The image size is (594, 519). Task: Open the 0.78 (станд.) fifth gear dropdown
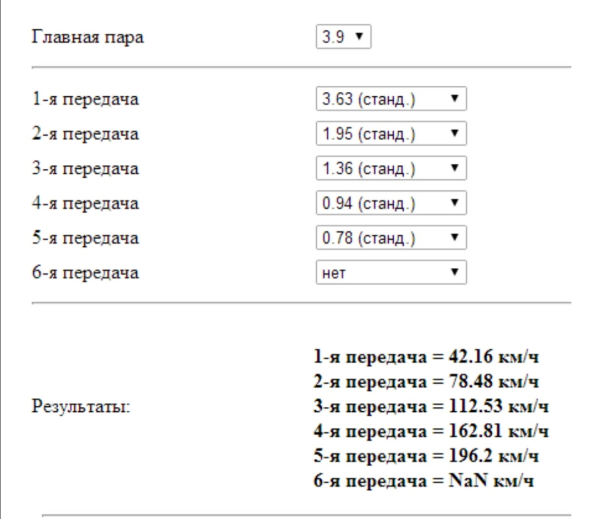tap(391, 238)
